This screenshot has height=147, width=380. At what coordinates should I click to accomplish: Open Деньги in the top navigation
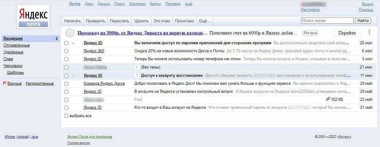[103, 4]
